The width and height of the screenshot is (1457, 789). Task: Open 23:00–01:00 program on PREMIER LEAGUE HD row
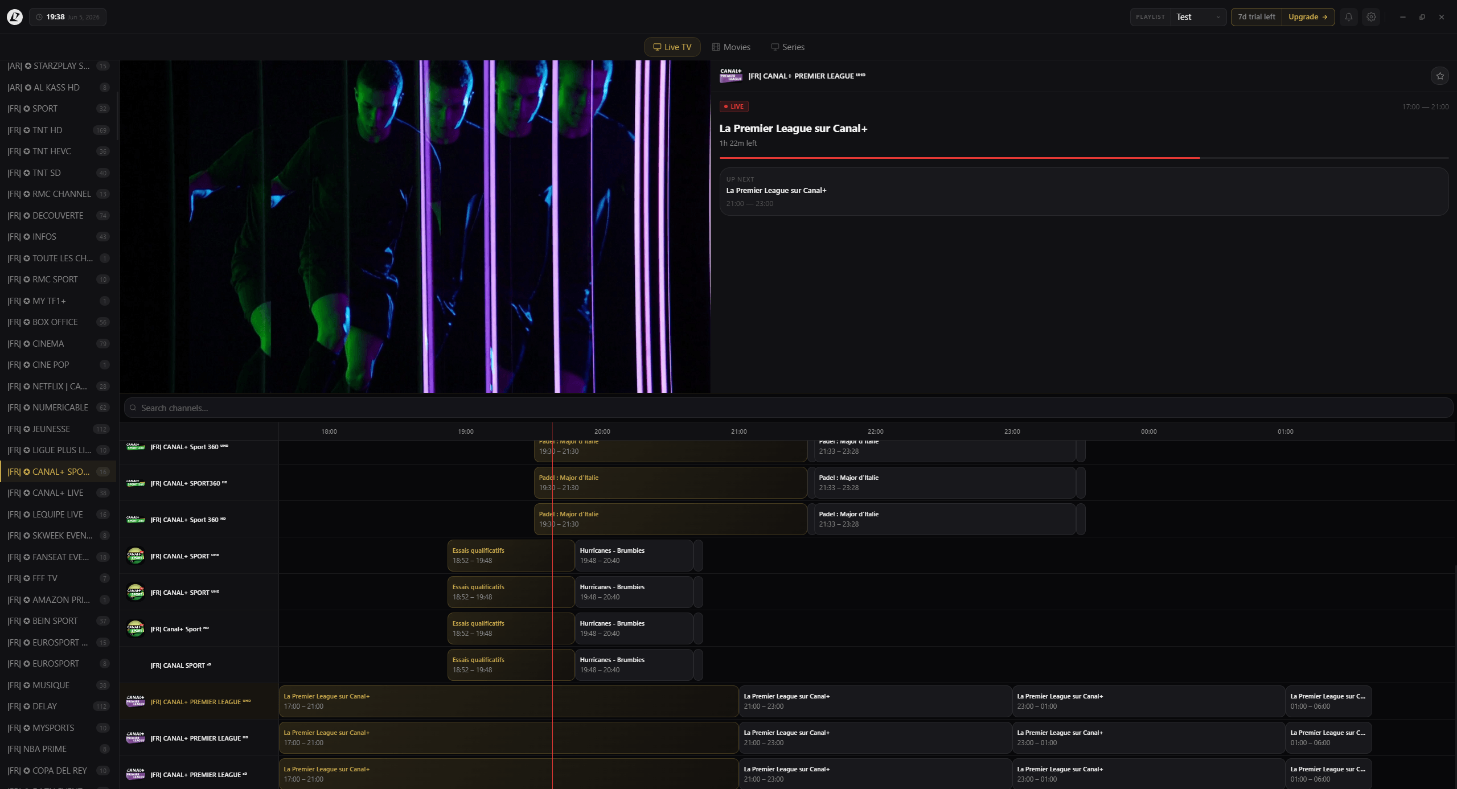point(1148,738)
